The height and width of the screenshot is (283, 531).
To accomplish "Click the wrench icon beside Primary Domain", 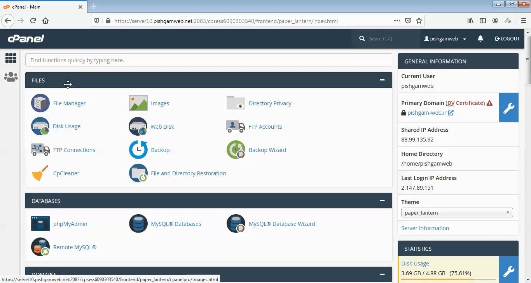I will point(509,107).
